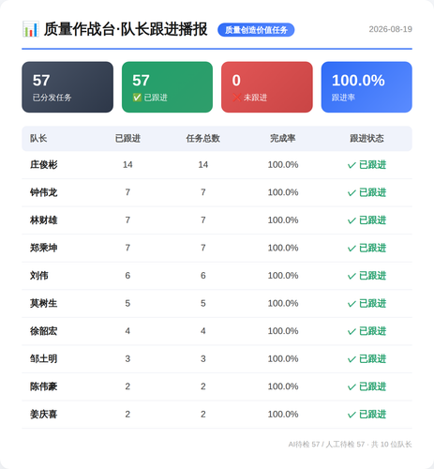
Task: Click the check mark in 姜庆喜's status
Action: (352, 415)
